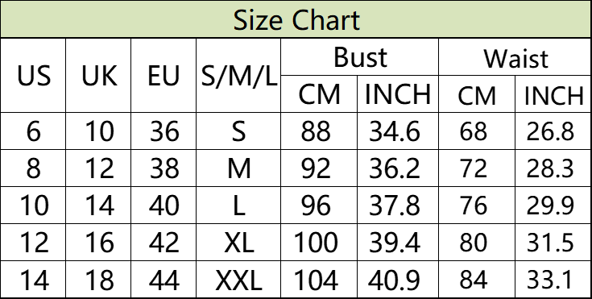592x299 pixels.
Task: Click the XL size cell
Action: tap(238, 243)
